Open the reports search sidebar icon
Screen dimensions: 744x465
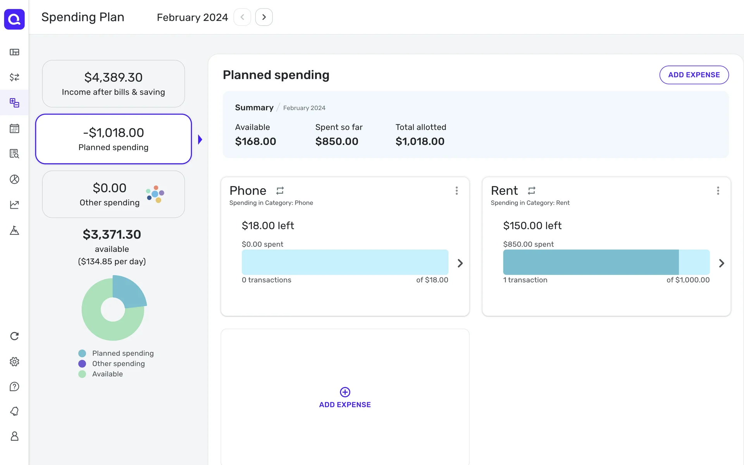tap(14, 154)
